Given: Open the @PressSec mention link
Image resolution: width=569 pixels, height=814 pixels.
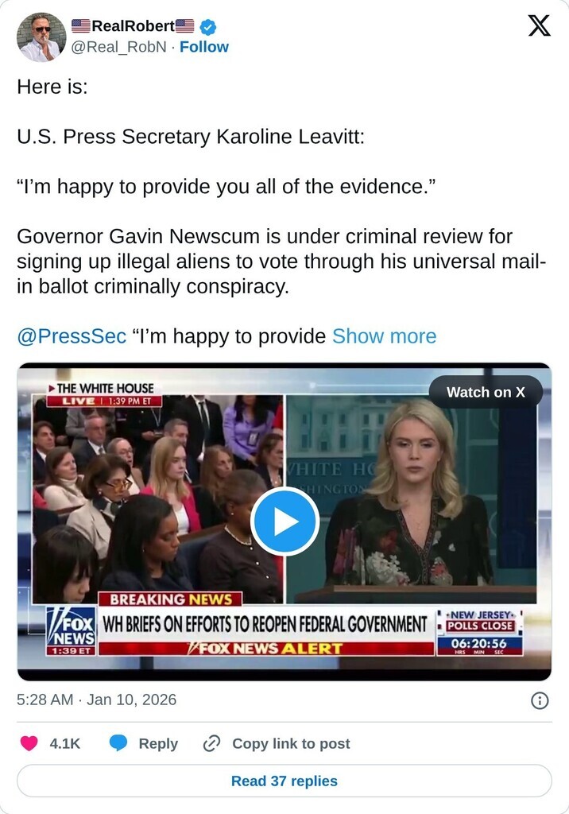Looking at the screenshot, I should 72,336.
